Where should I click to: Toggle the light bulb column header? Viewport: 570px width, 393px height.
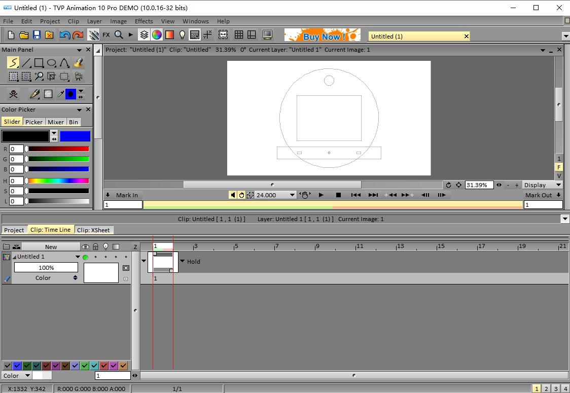(106, 247)
